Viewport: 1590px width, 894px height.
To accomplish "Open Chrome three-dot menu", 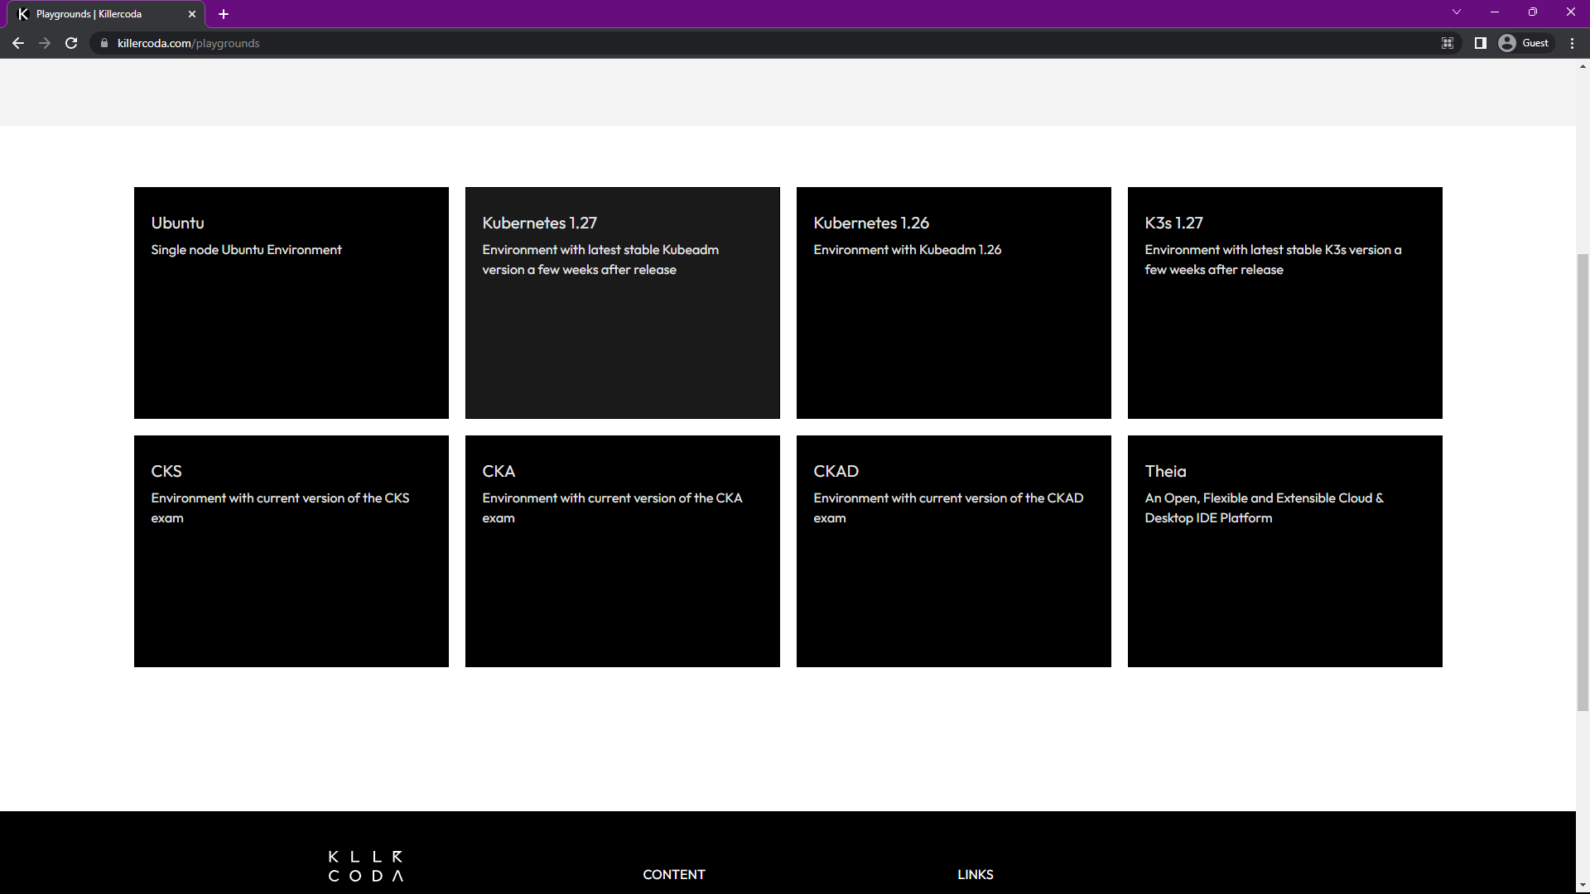I will [x=1572, y=43].
